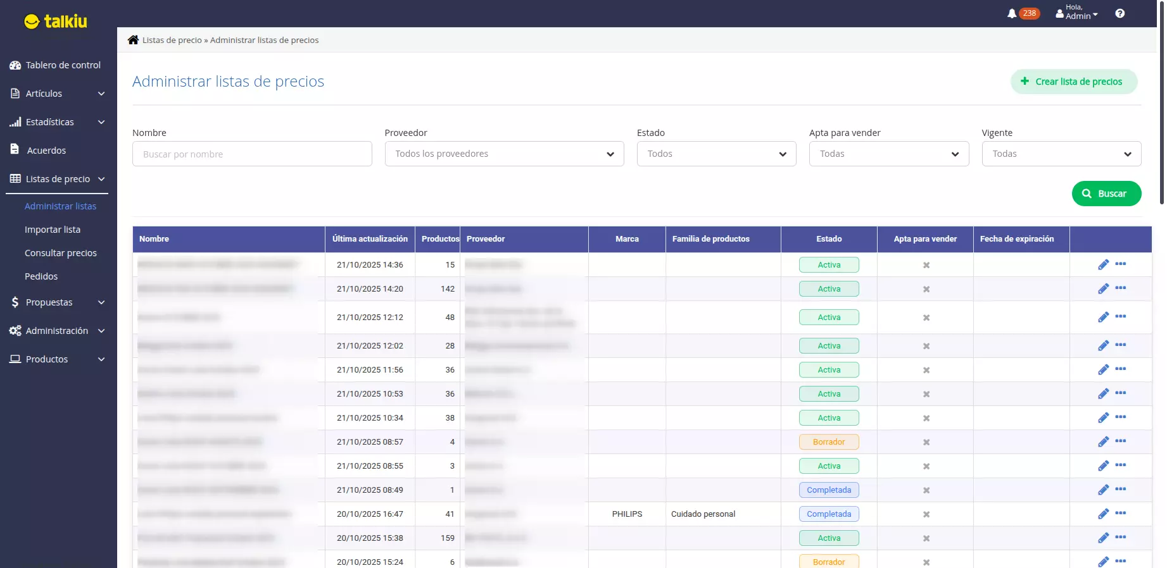Screen dimensions: 1167x568
Task: Open the Proveedor dropdown filter
Action: coord(504,154)
